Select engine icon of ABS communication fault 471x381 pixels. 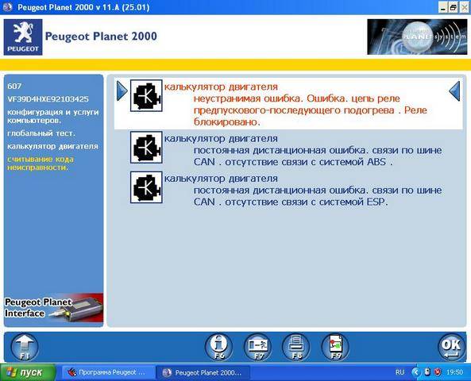[x=146, y=147]
